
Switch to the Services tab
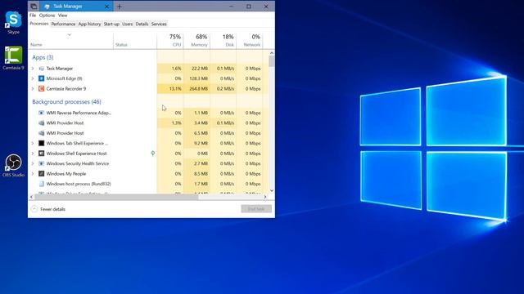[x=159, y=24]
